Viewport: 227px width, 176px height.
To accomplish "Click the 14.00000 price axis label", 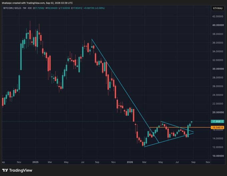I will pos(218,138).
